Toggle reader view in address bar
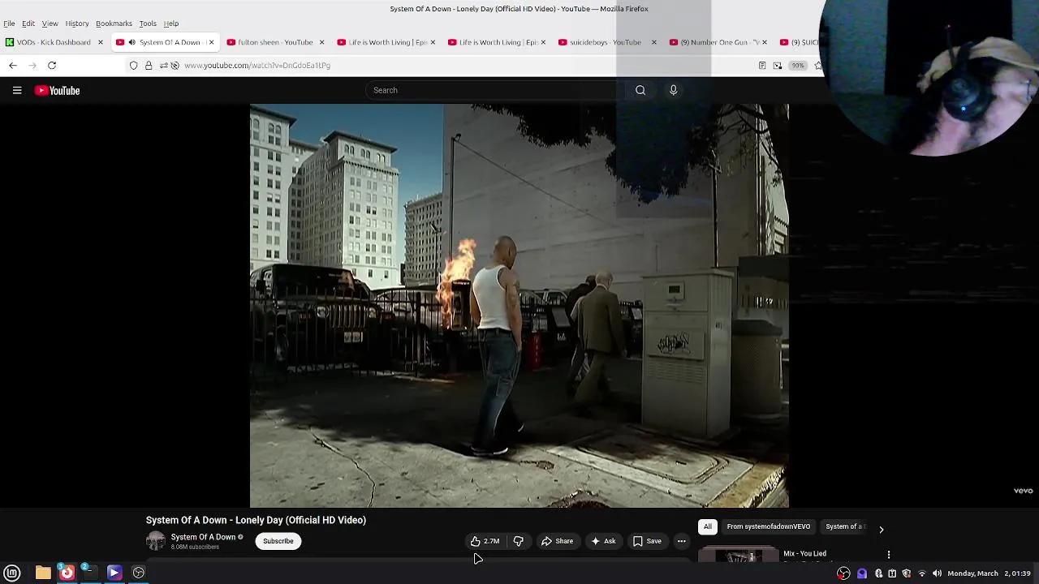The height and width of the screenshot is (584, 1039). click(x=762, y=65)
